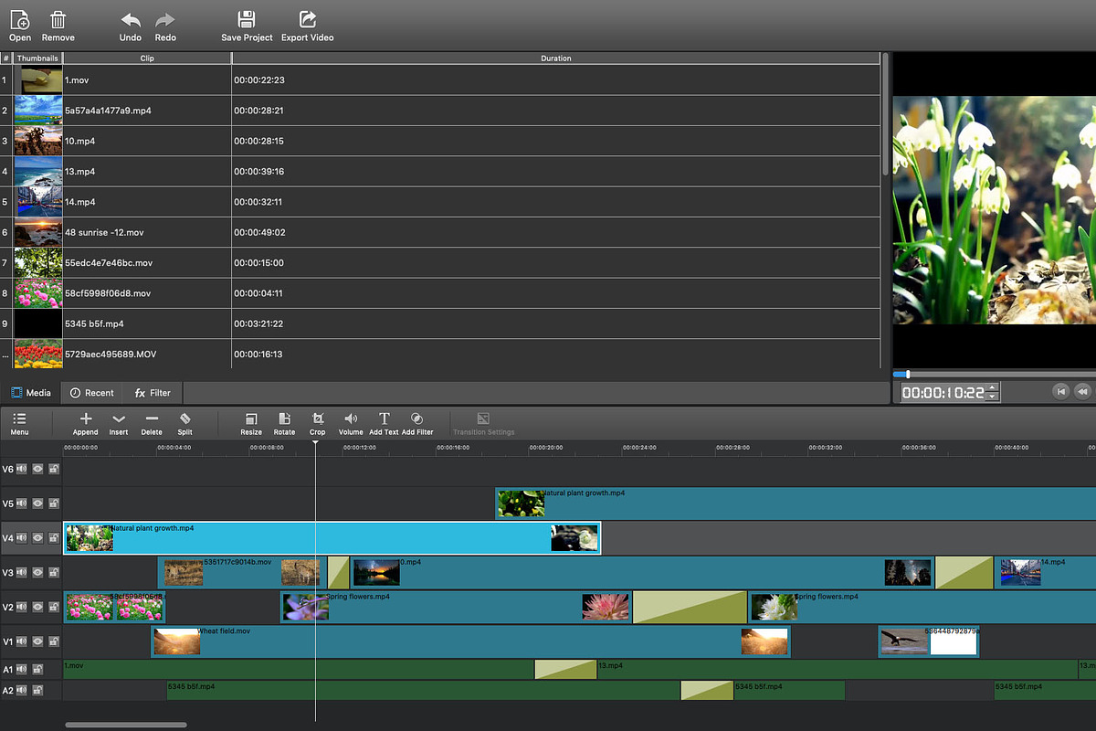Select the 10.mp4 clip on track V3

[x=641, y=573]
